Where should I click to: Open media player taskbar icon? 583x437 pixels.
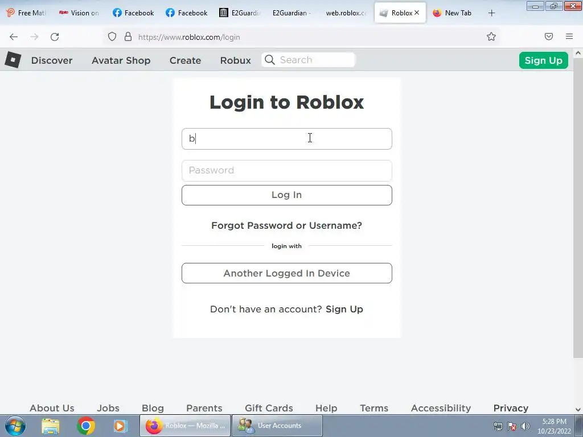pyautogui.click(x=120, y=426)
